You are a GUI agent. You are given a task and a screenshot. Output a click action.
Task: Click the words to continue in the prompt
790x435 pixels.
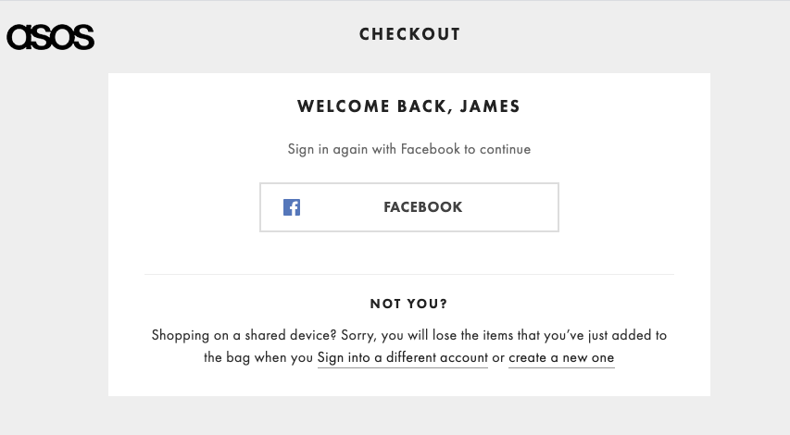click(x=497, y=150)
